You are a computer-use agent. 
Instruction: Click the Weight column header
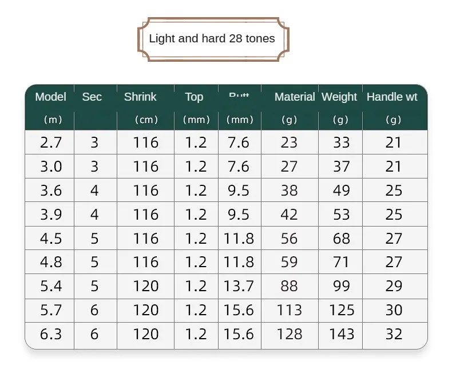pos(339,97)
